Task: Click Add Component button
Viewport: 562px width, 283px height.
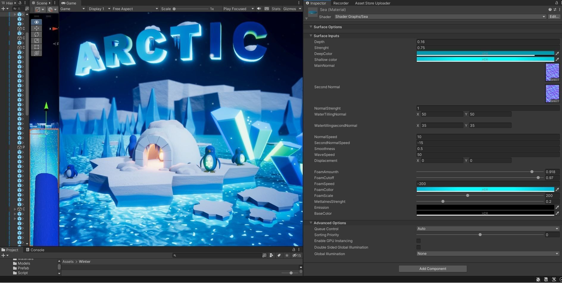Action: coord(433,269)
